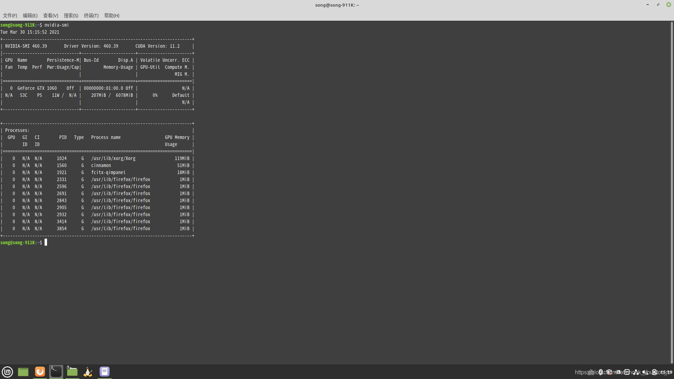Image resolution: width=674 pixels, height=379 pixels.
Task: Click the terminal's vertical scrollbar
Action: click(672, 192)
